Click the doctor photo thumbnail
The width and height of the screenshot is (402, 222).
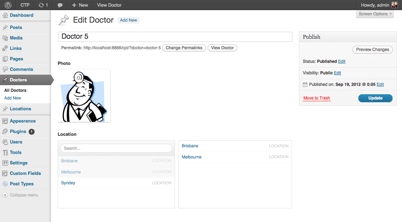(84, 96)
